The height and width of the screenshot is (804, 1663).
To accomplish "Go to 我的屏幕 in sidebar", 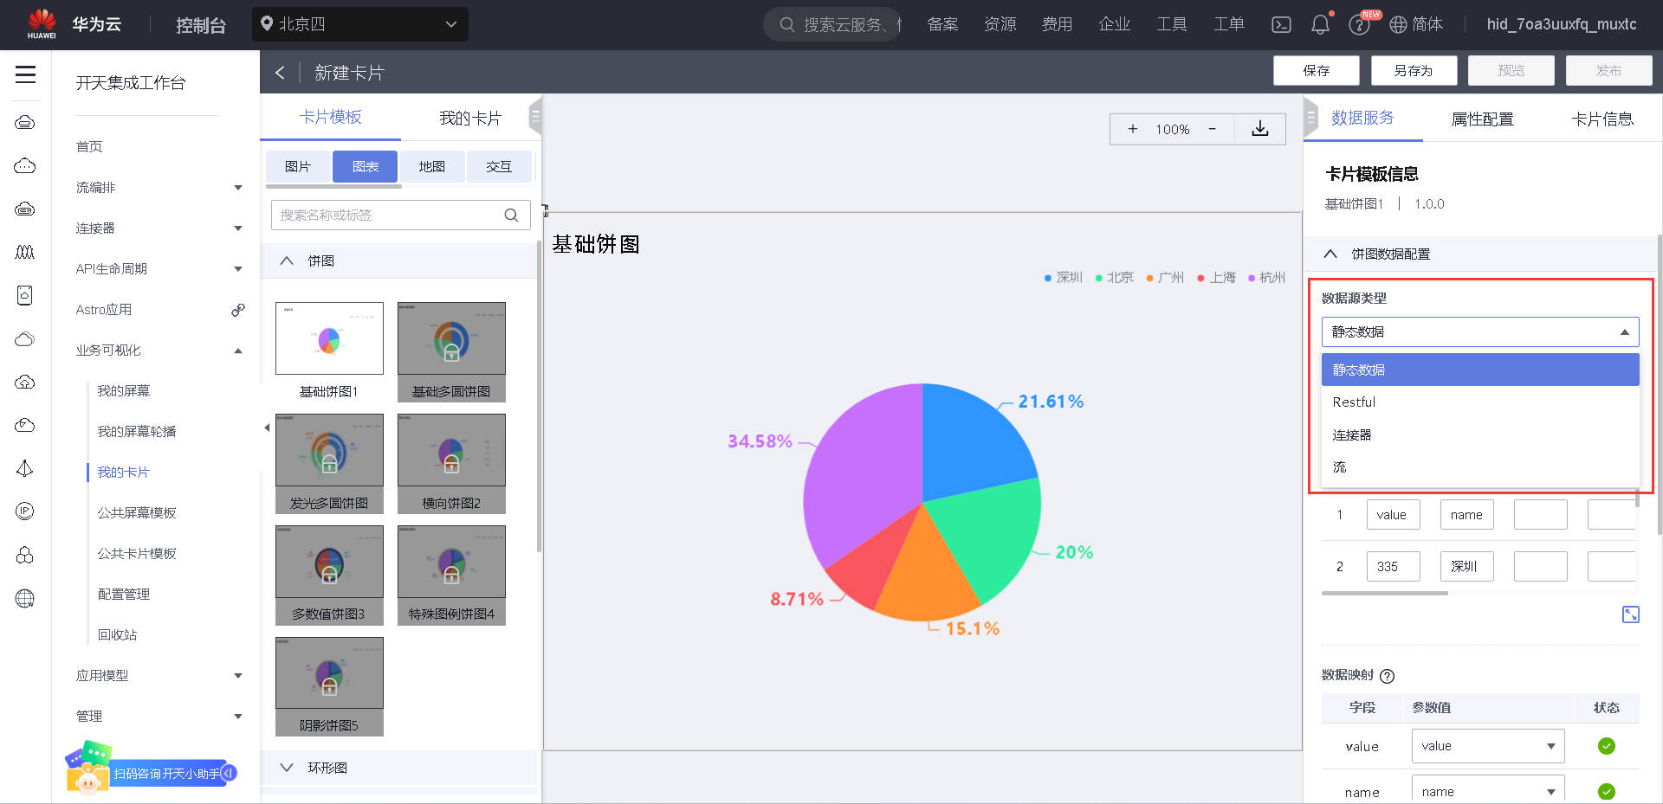I will click(124, 391).
